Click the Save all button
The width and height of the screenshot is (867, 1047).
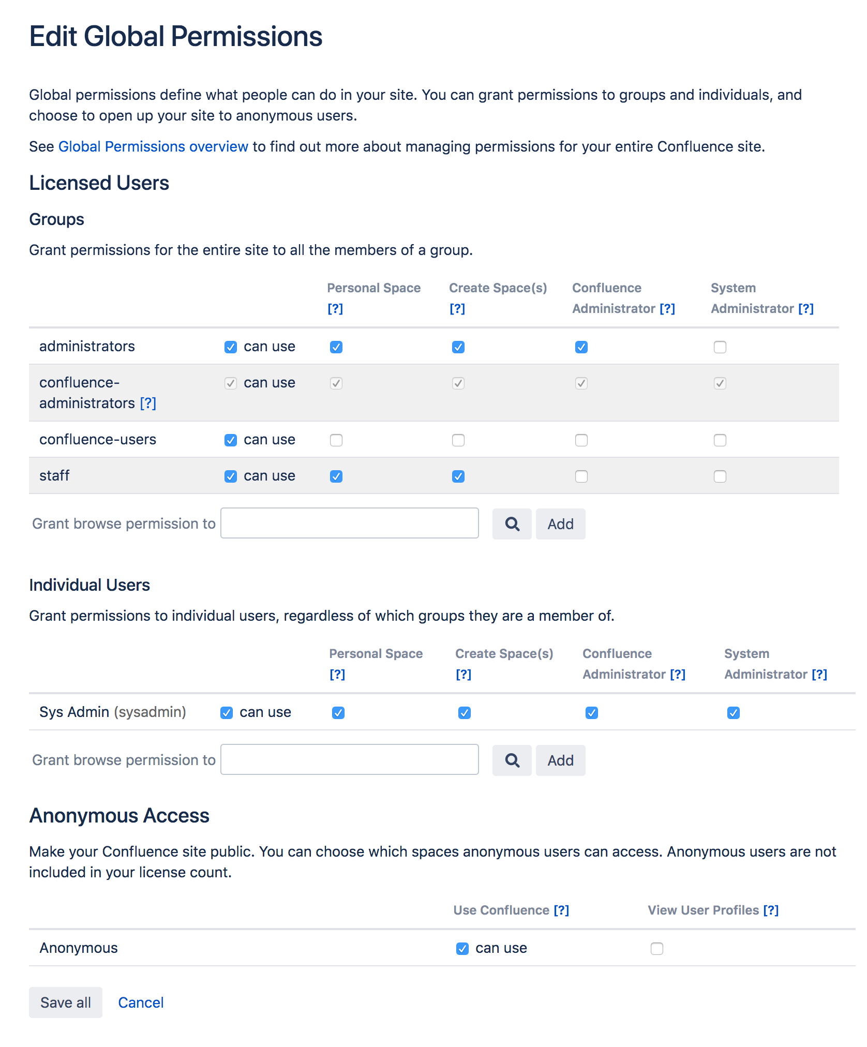click(x=66, y=1003)
